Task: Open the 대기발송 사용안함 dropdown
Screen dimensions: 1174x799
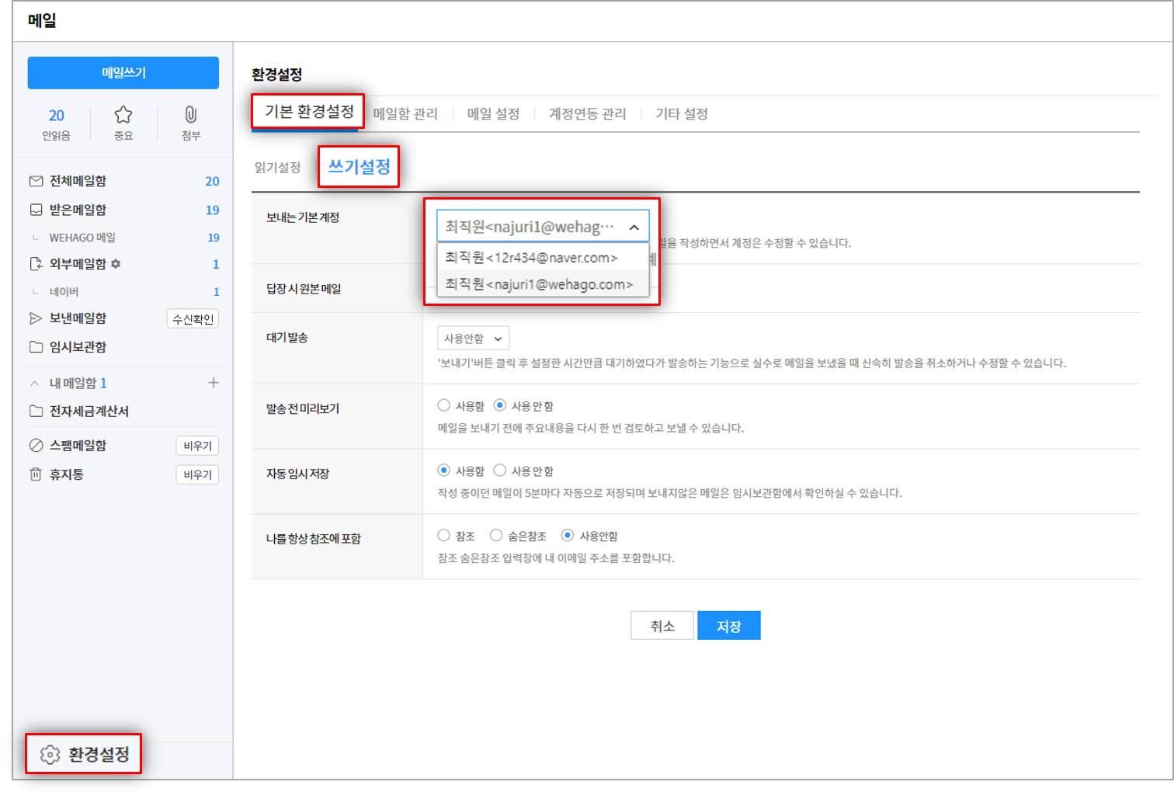Action: tap(473, 339)
